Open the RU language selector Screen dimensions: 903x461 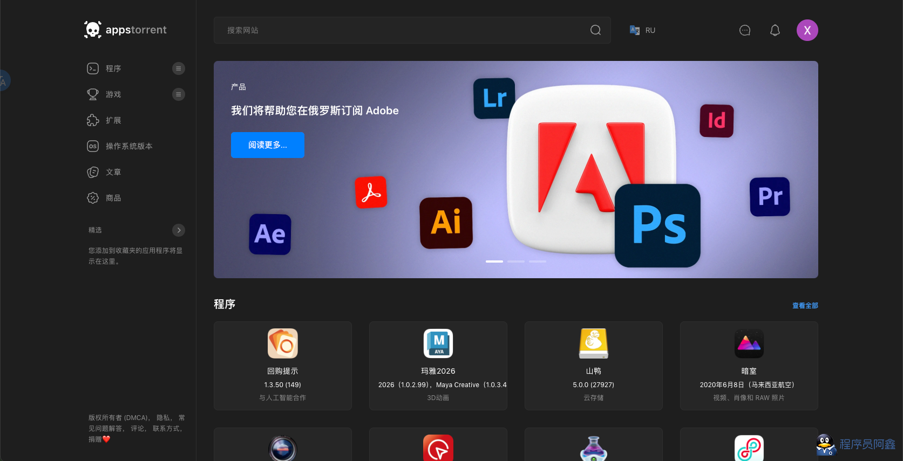pyautogui.click(x=642, y=30)
